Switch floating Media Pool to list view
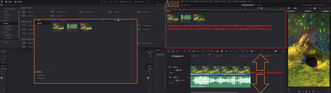 [121, 20]
